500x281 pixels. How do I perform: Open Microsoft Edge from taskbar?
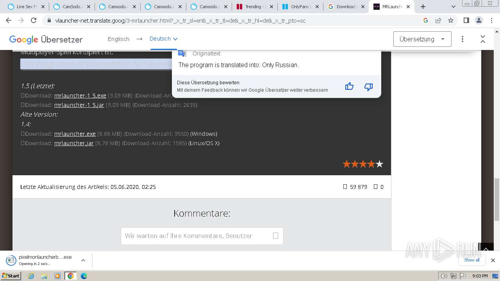point(84,276)
